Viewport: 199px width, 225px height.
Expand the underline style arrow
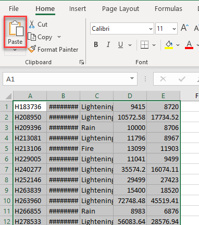(x=130, y=45)
